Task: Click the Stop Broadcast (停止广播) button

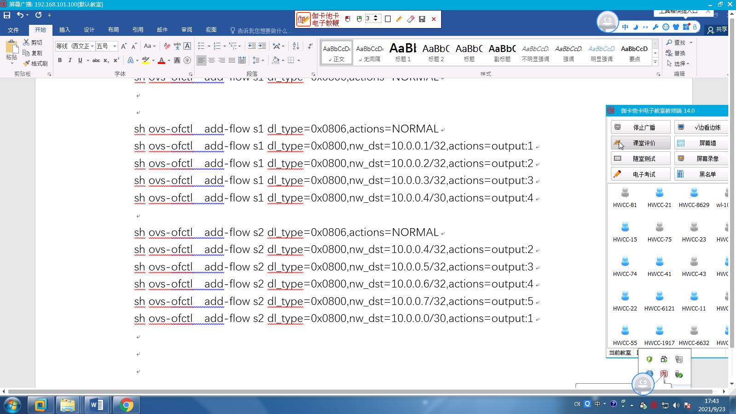Action: tap(641, 127)
